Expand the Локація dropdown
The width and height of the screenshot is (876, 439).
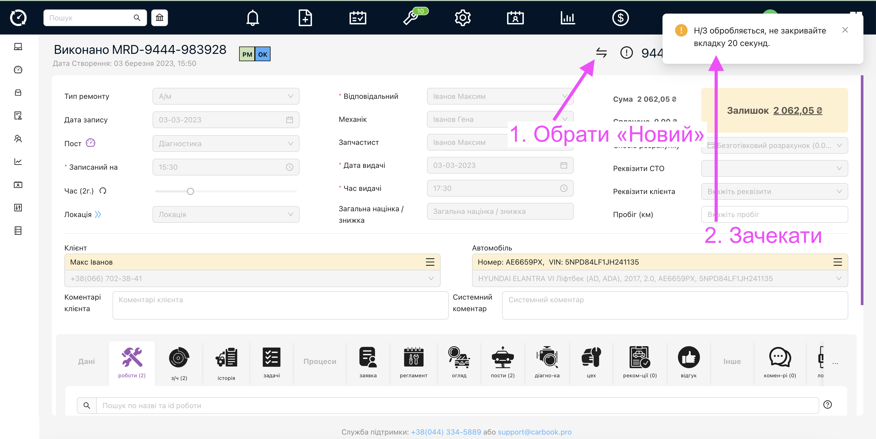(226, 215)
